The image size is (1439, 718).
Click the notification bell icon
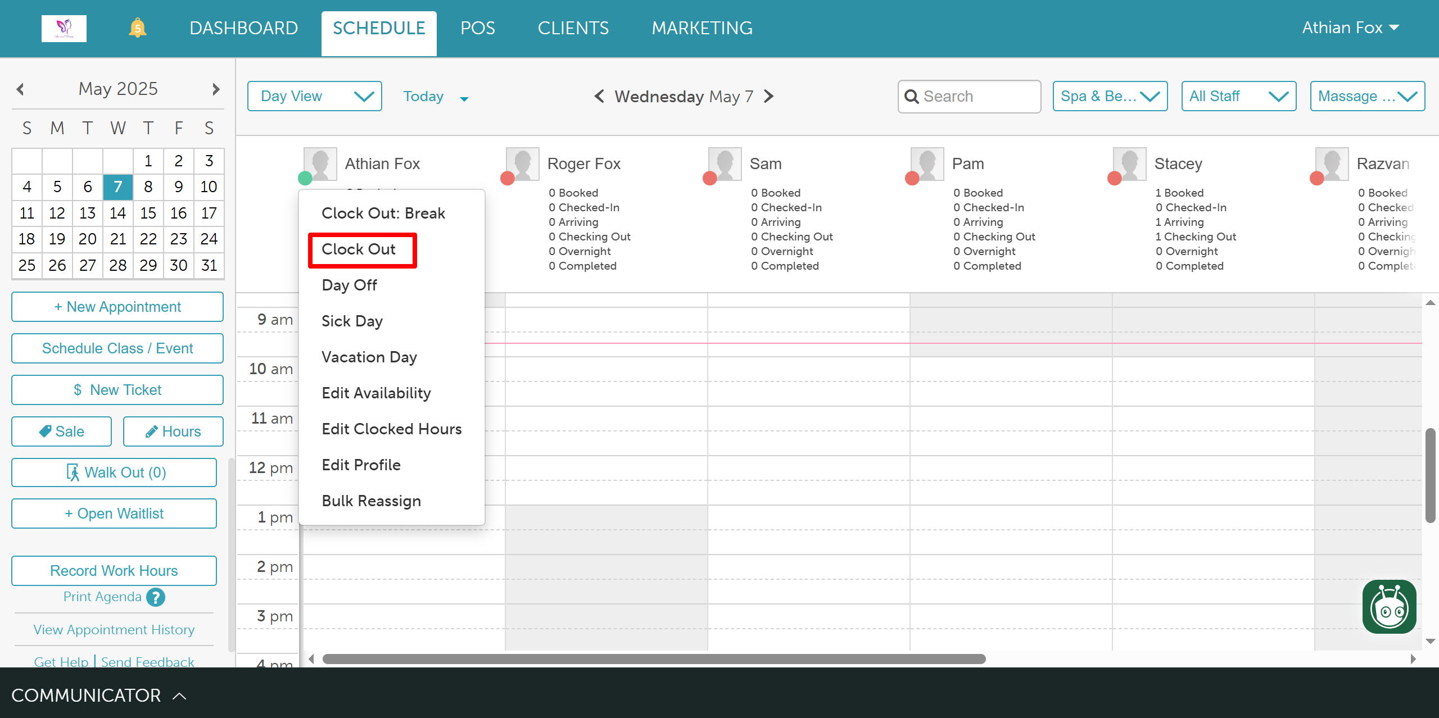coord(137,28)
